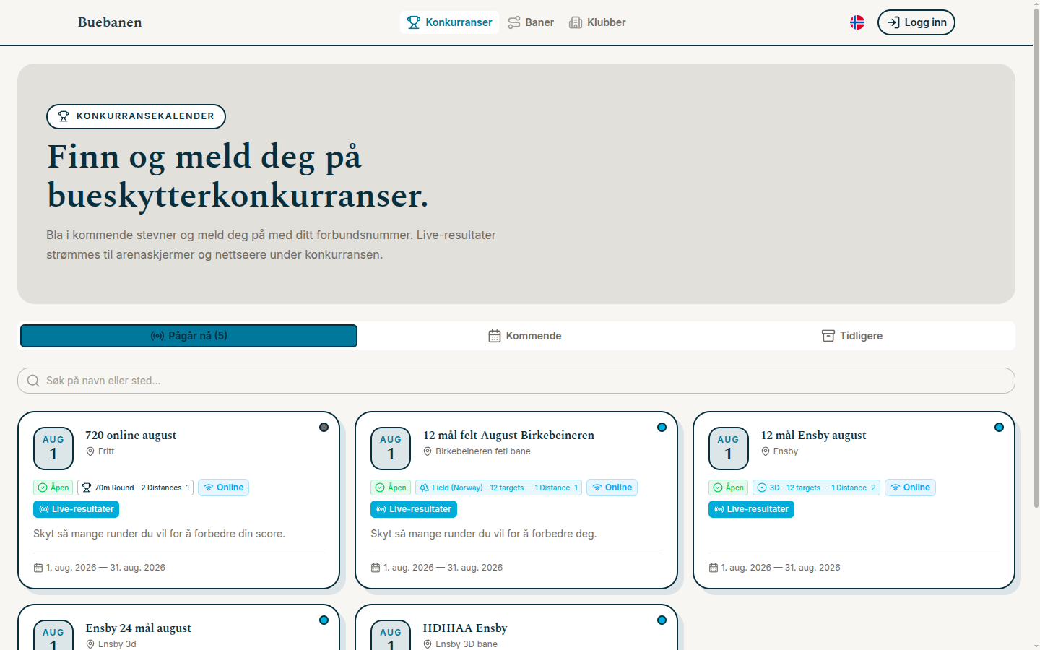The height and width of the screenshot is (650, 1040).
Task: Click the magnifier icon in search field
Action: [x=33, y=381]
